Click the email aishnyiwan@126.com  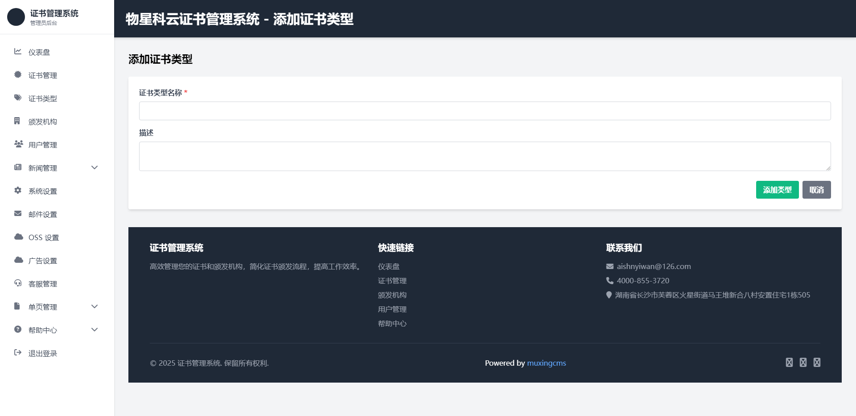(x=654, y=266)
